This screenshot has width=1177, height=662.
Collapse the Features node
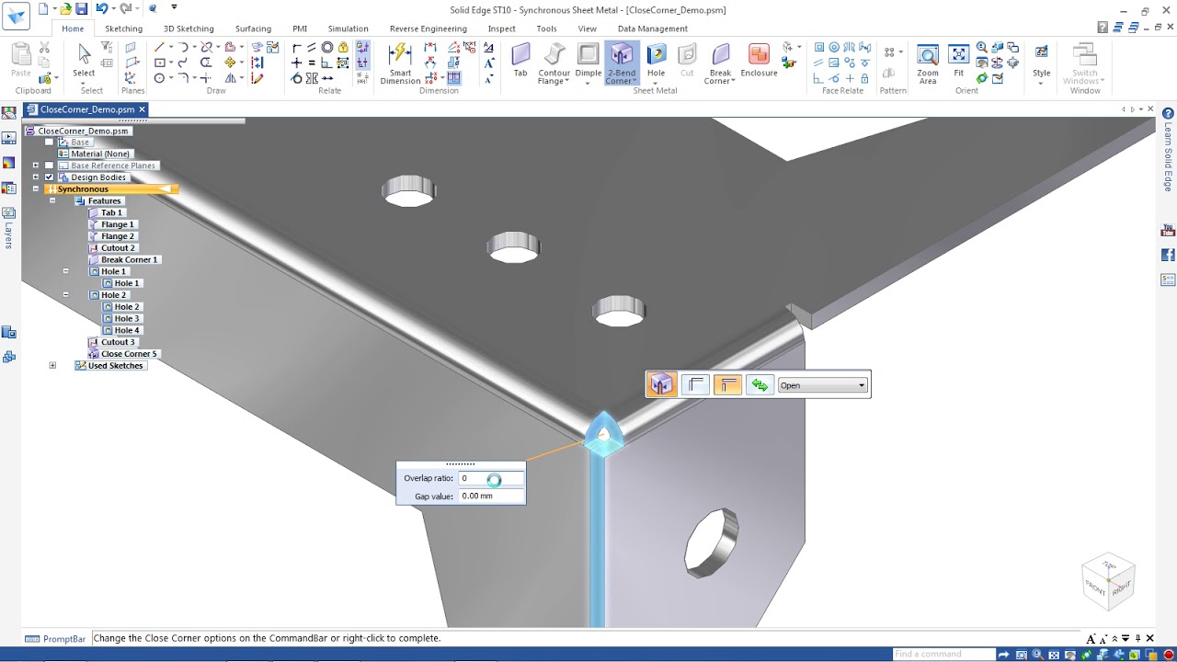coord(52,200)
